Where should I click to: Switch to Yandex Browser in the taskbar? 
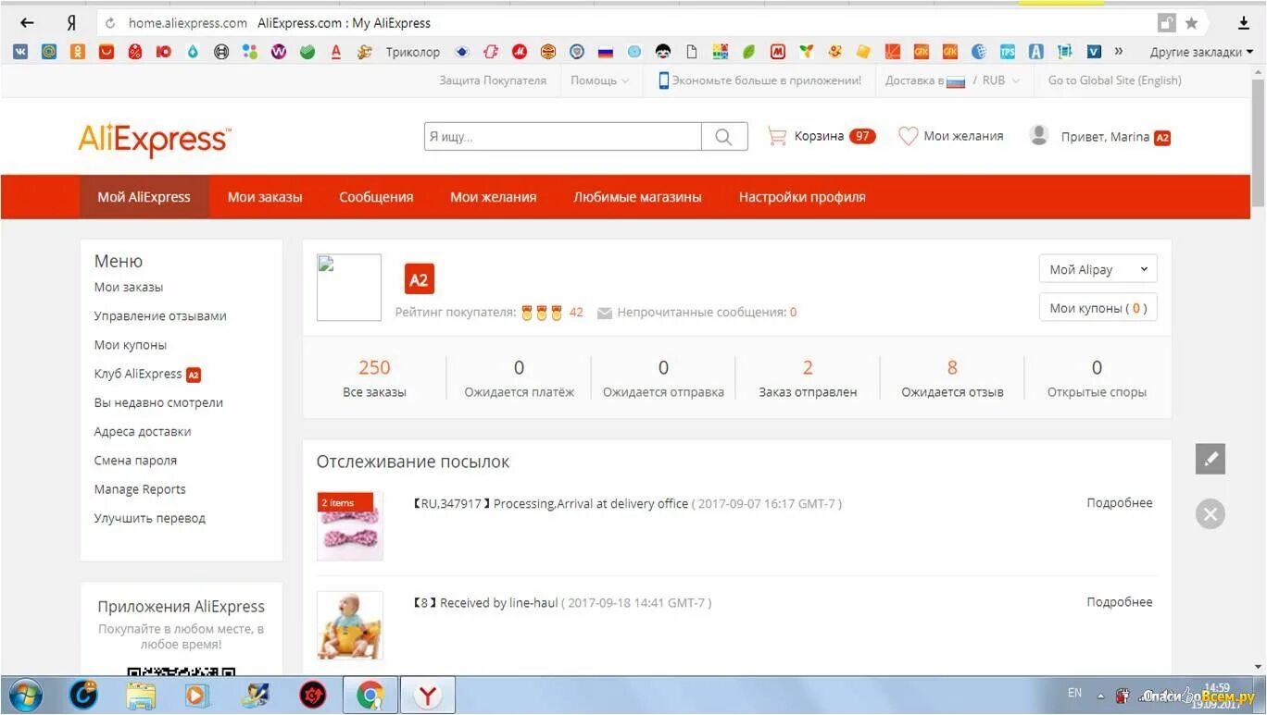[427, 695]
